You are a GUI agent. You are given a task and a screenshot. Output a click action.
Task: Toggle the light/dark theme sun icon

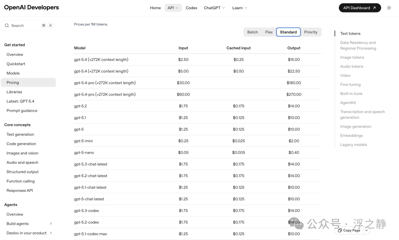[x=389, y=8]
